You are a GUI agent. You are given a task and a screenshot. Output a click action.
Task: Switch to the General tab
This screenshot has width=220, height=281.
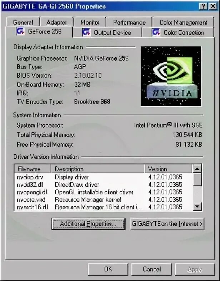23,22
